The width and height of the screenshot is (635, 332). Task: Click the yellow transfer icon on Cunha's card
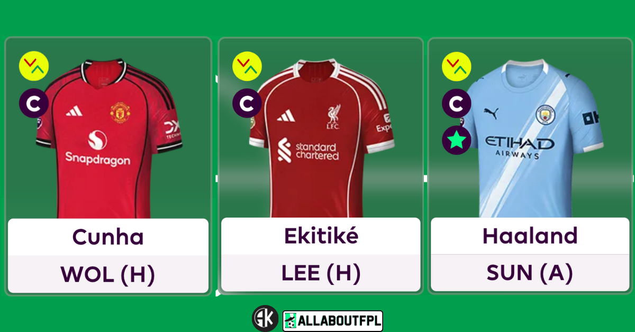pyautogui.click(x=34, y=67)
